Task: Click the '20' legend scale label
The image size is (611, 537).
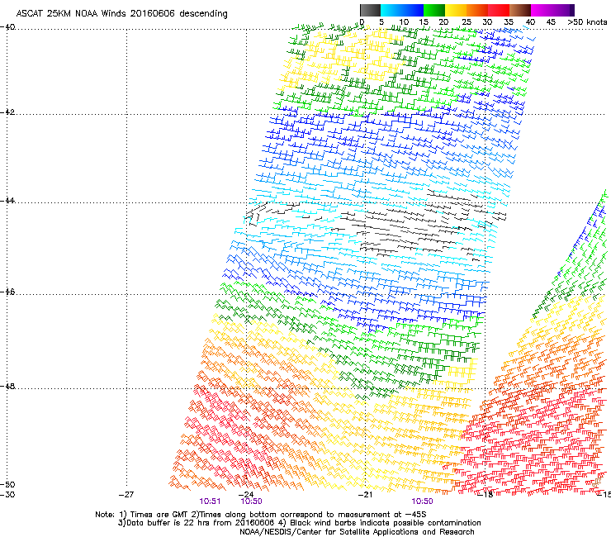Action: pyautogui.click(x=443, y=21)
